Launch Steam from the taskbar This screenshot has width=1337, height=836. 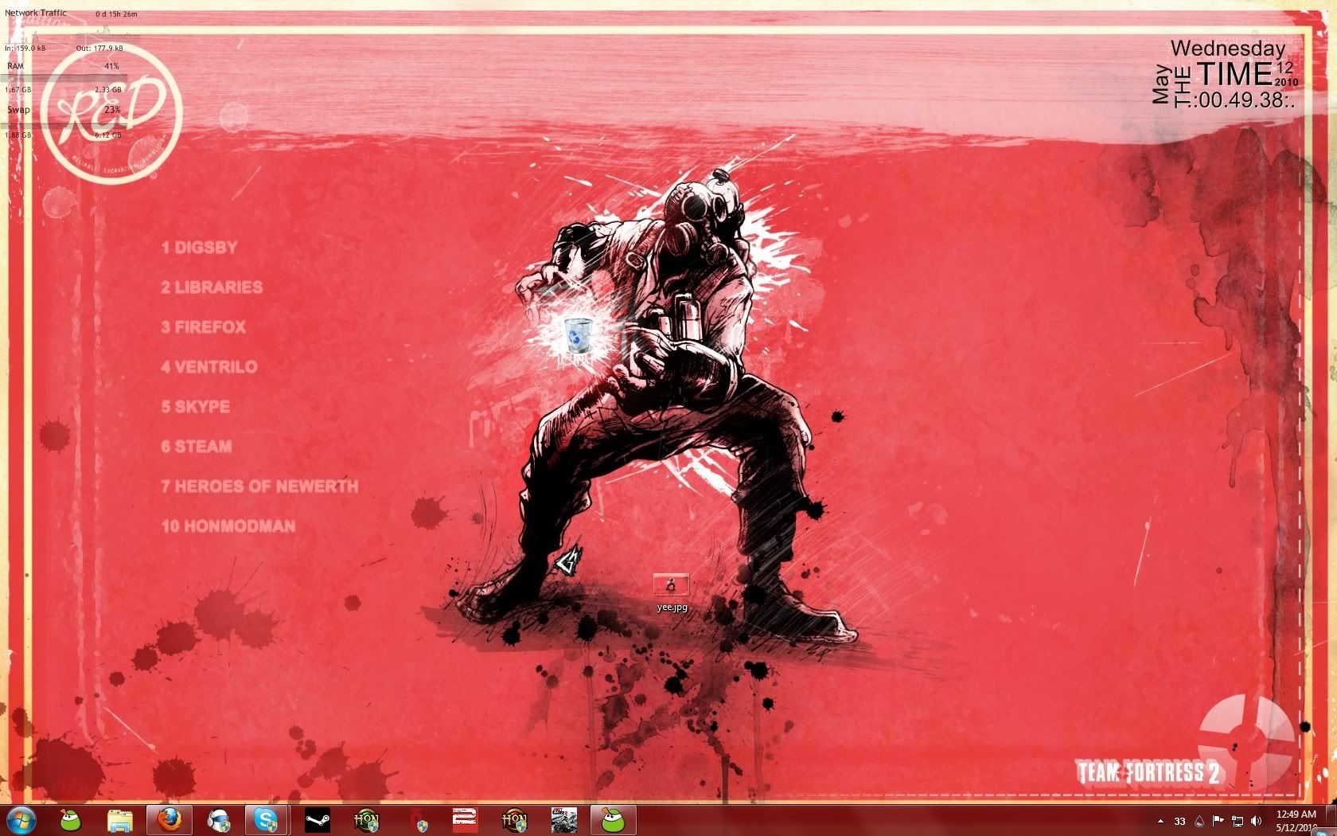317,819
